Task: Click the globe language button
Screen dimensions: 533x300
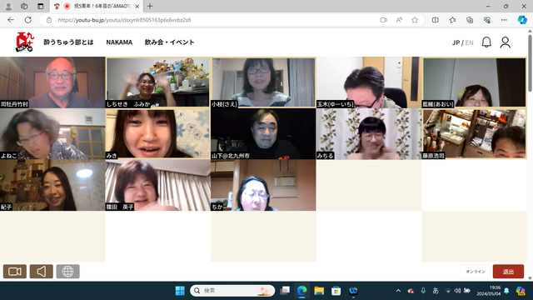Action: click(67, 272)
